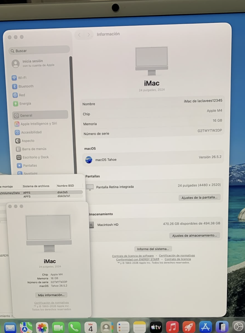
Task: Click Versión 26.5.2 text
Action: pyautogui.click(x=210, y=157)
